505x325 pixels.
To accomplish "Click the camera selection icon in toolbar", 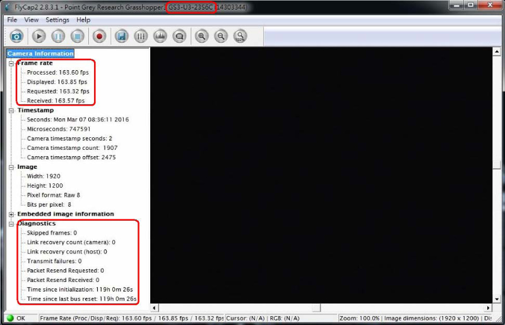I will 16,36.
